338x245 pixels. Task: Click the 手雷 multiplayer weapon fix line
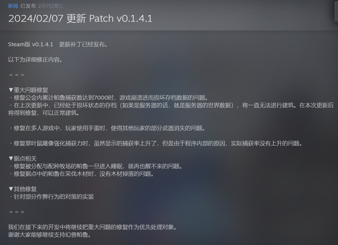[107, 128]
